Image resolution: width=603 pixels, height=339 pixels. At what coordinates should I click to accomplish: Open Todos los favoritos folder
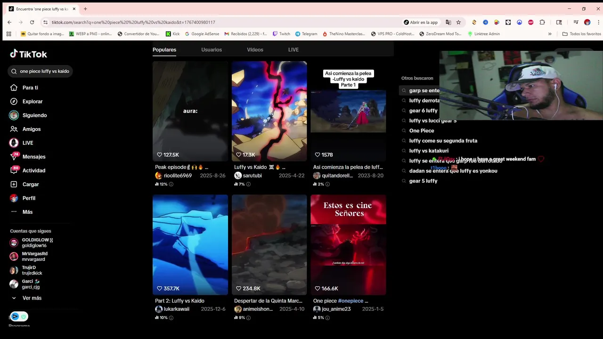tap(581, 34)
